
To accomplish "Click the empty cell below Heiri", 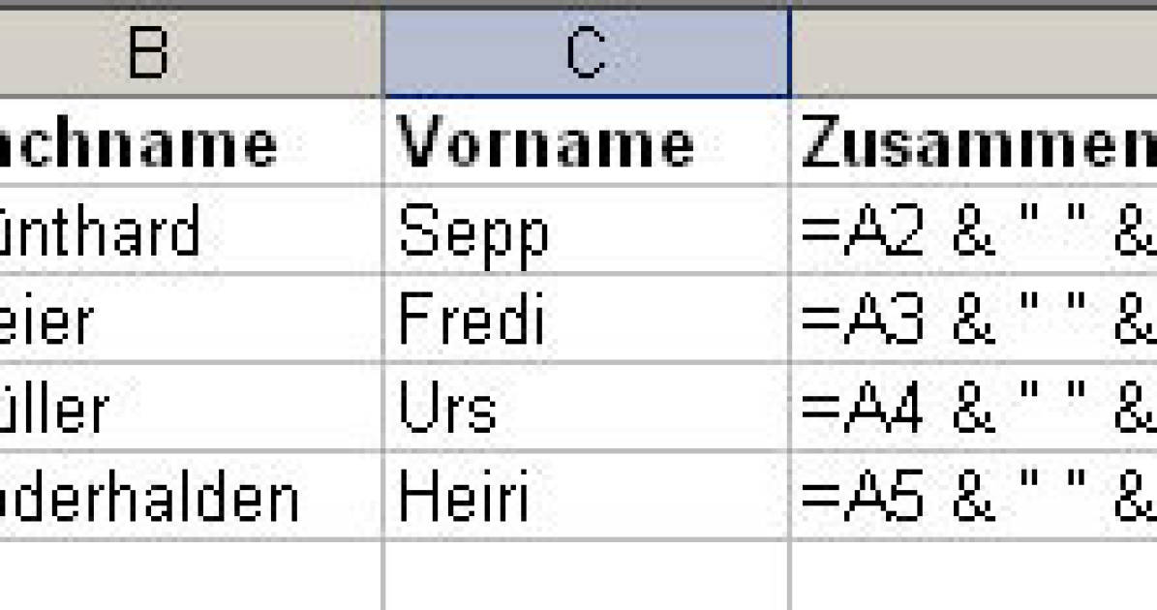I will coord(587,575).
